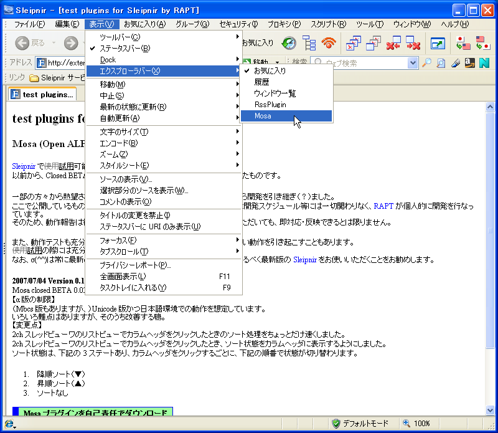The height and width of the screenshot is (433, 498).
Task: Translate Japanese to English flag icon
Action: pyautogui.click(x=463, y=43)
